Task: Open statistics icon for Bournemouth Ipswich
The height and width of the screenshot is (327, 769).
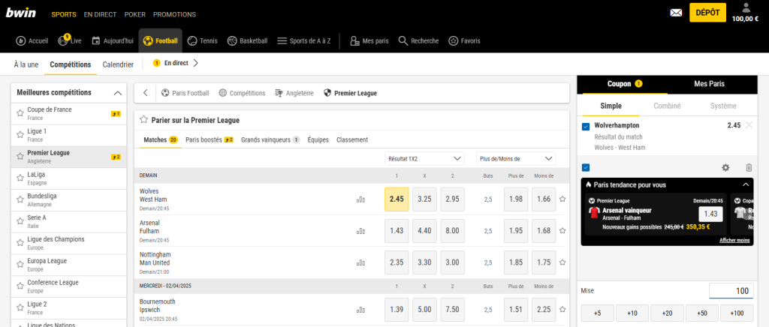Action: (361, 310)
